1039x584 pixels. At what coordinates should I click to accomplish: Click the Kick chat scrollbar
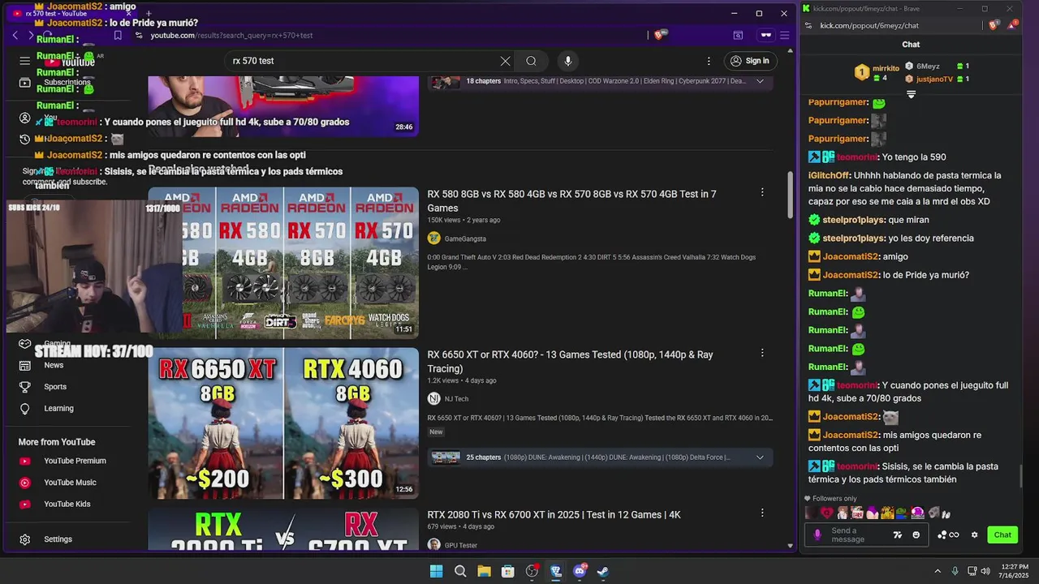pyautogui.click(x=1020, y=474)
